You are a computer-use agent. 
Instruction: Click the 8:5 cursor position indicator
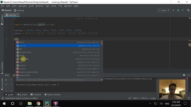(130, 98)
